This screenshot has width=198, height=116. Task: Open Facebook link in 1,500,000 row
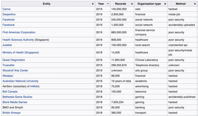[x=8, y=25]
